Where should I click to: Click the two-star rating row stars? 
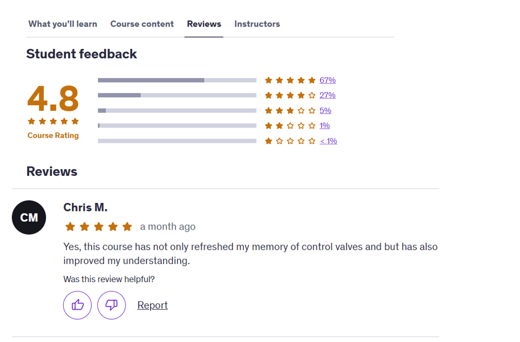pyautogui.click(x=290, y=125)
